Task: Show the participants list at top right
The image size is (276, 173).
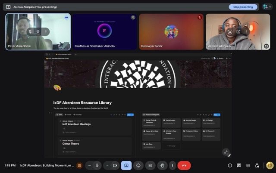Action: 266,7
